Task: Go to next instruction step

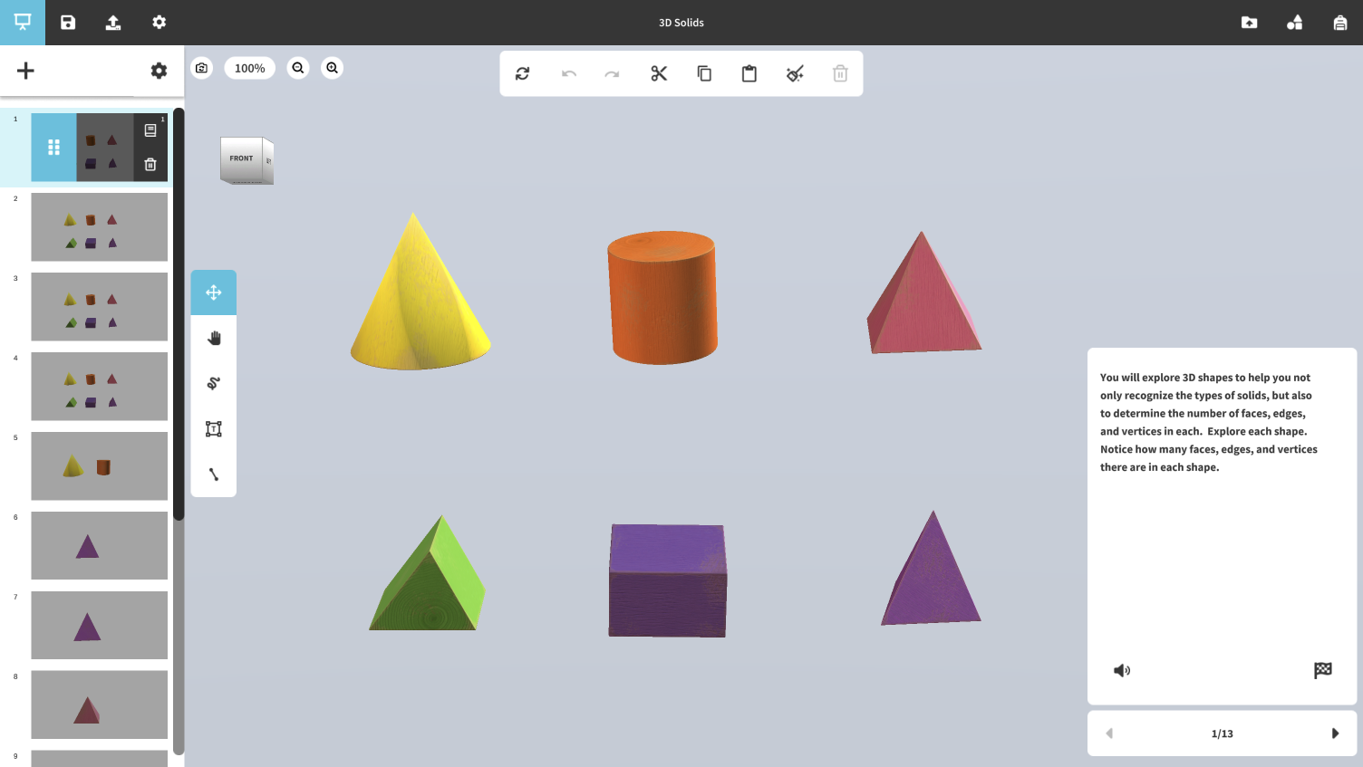Action: click(x=1335, y=733)
